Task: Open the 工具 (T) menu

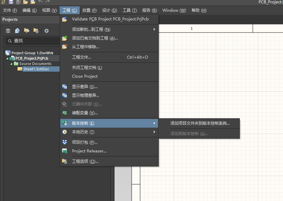Action: click(130, 10)
